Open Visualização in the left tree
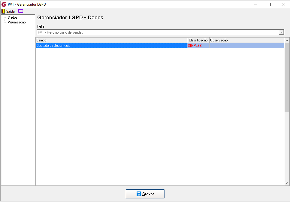 pos(17,22)
